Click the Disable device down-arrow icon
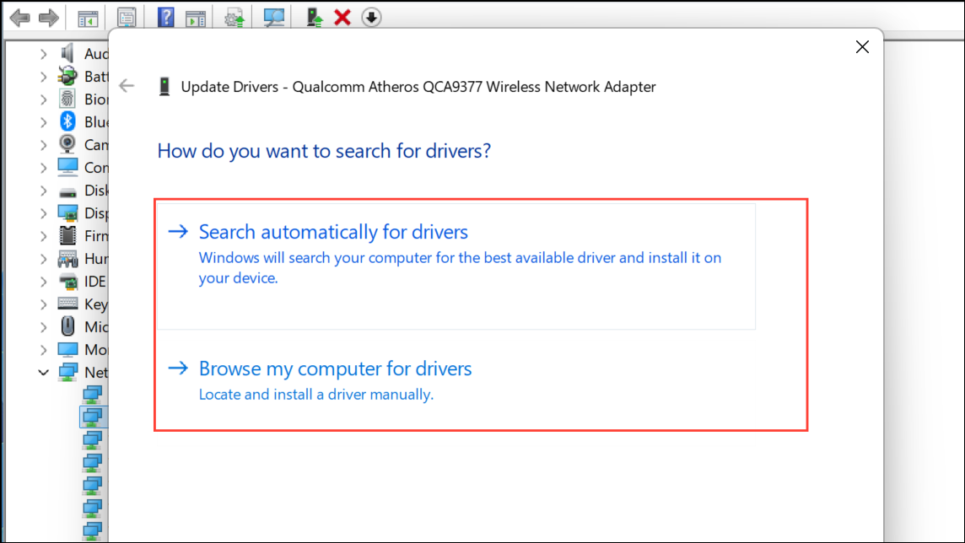Screen dimensions: 965x543 [371, 17]
